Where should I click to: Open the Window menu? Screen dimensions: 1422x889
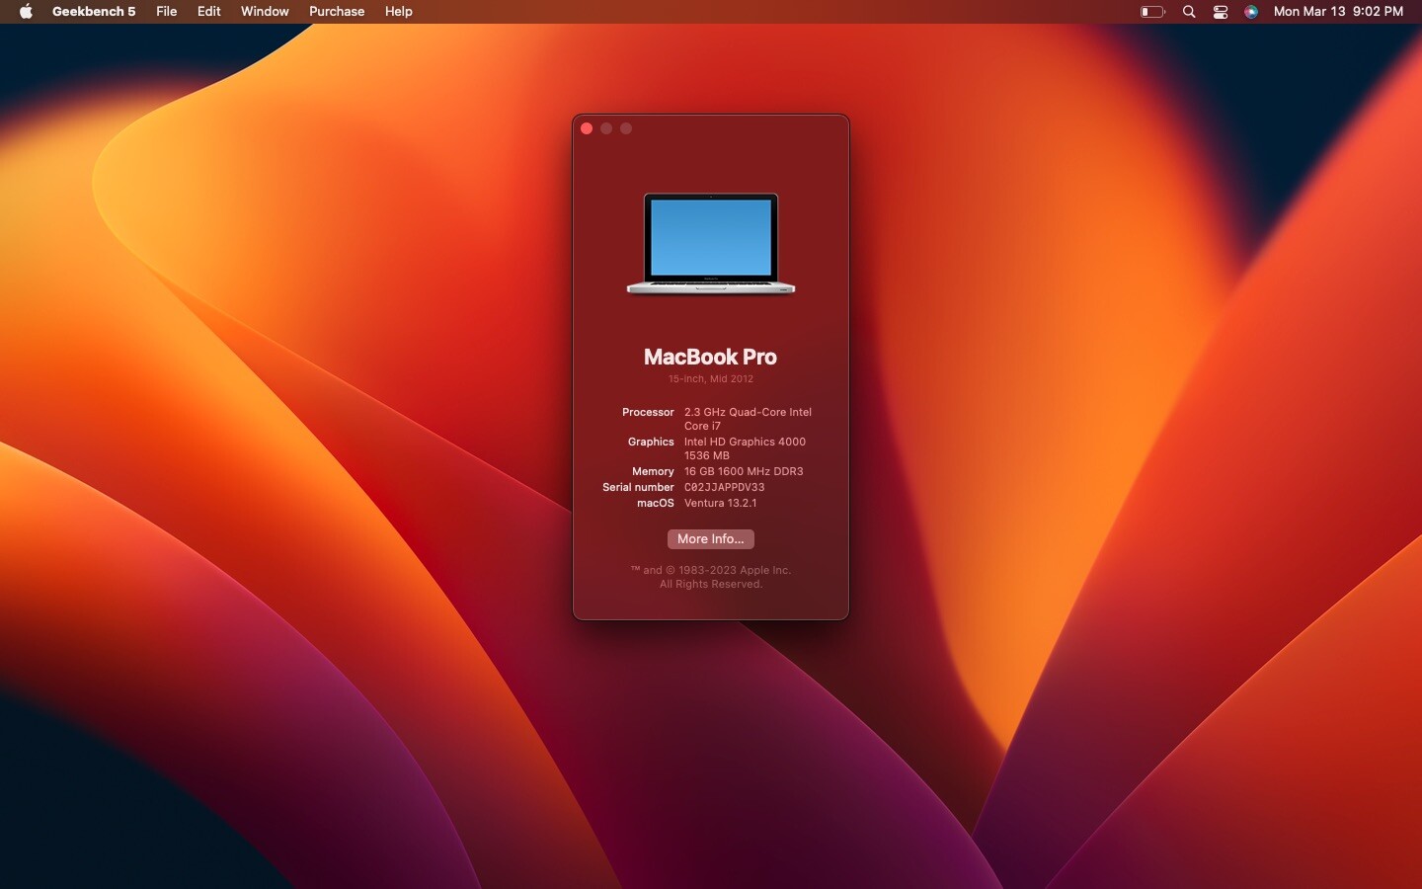coord(265,12)
